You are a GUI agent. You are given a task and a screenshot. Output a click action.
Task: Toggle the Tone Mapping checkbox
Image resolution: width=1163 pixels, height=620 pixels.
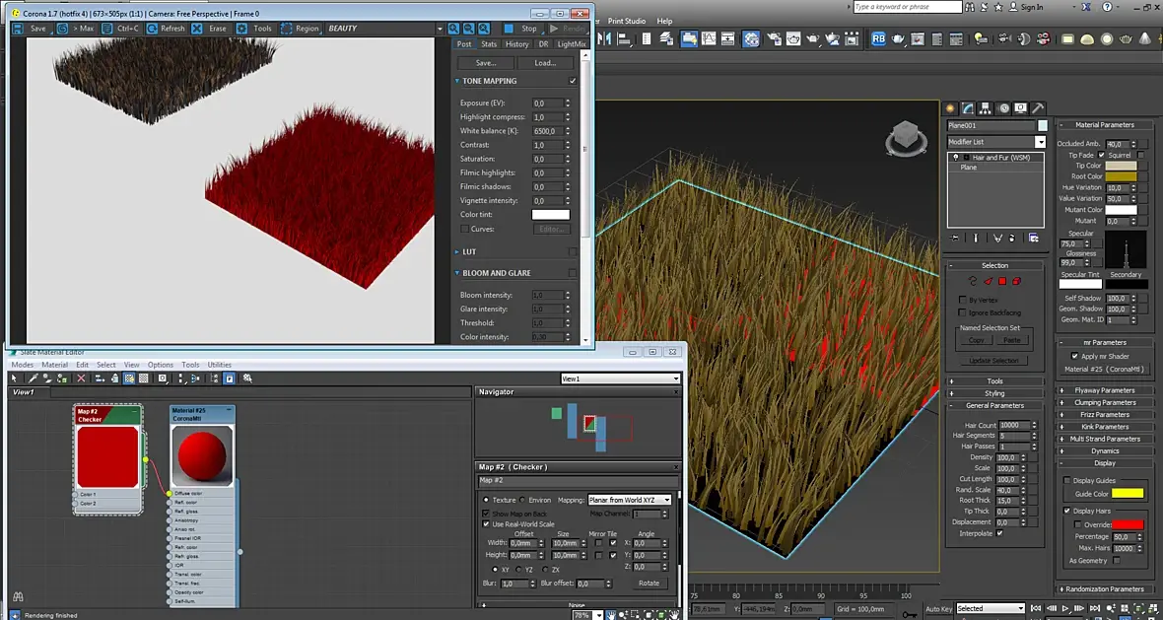(x=573, y=81)
